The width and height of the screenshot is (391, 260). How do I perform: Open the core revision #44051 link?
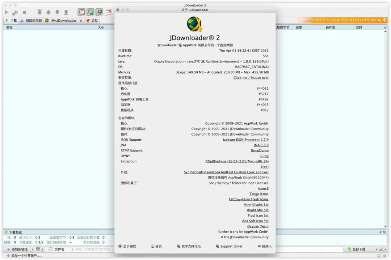point(262,88)
